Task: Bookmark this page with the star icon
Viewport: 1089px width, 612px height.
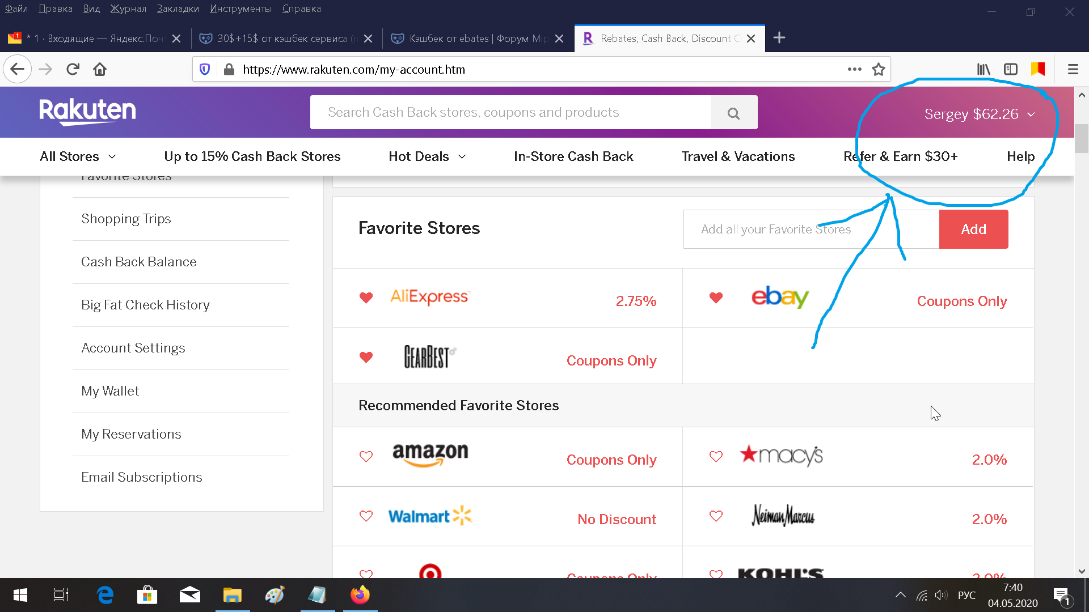Action: point(879,70)
